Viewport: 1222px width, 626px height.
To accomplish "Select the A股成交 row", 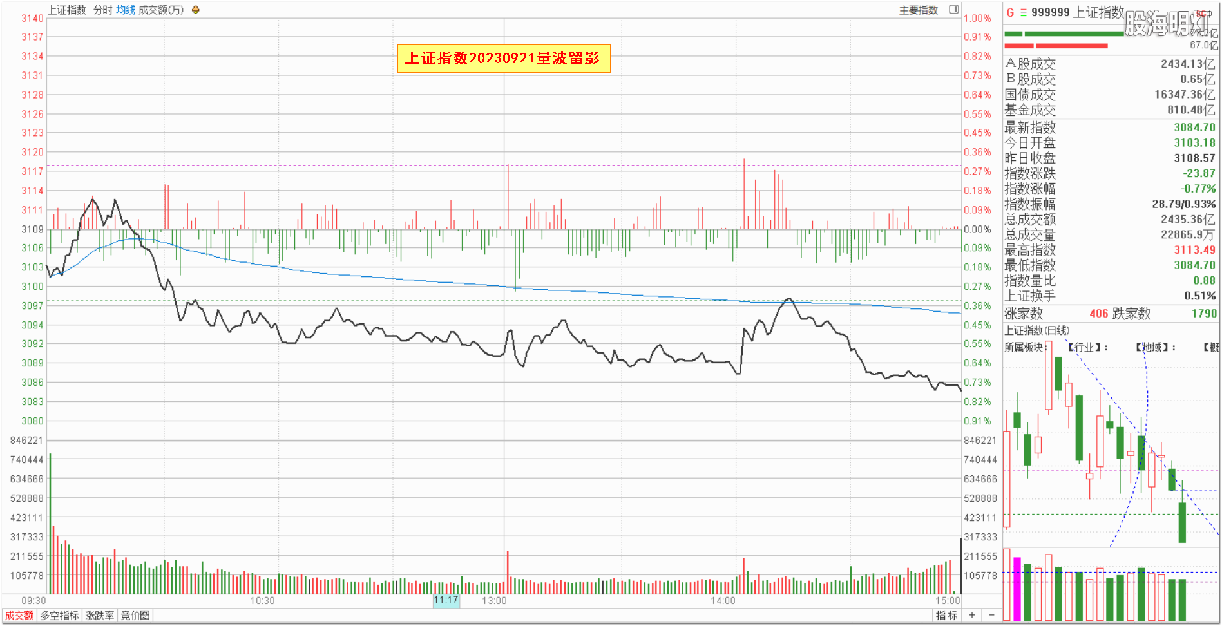I will pos(1111,64).
